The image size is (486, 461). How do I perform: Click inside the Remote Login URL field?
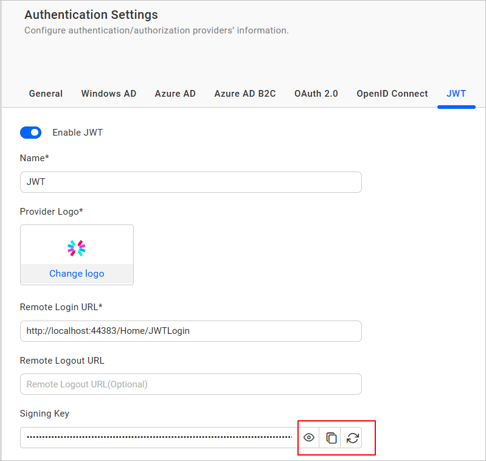coord(190,331)
